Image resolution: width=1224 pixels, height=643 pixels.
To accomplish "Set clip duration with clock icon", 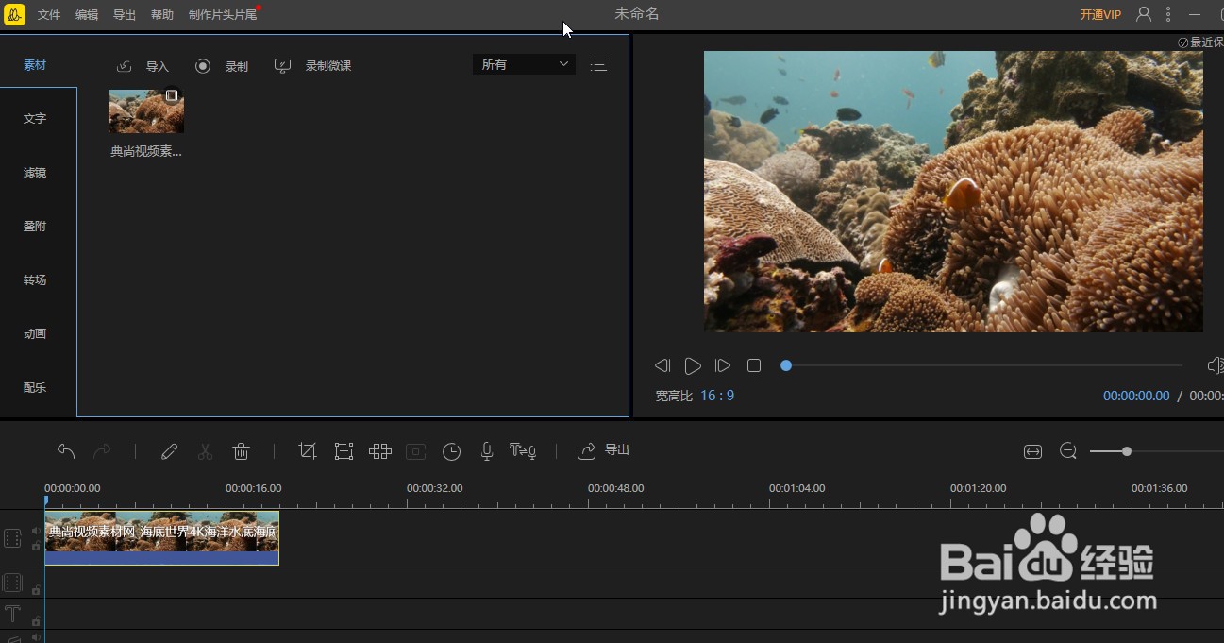I will (x=452, y=451).
